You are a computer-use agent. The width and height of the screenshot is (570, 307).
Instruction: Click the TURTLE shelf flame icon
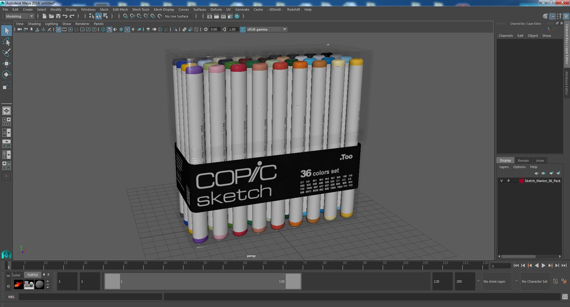click(18, 284)
